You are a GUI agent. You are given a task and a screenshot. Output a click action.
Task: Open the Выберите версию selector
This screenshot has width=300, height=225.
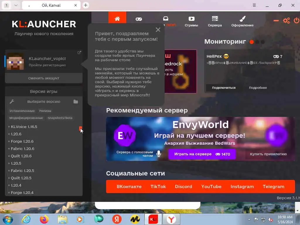coord(44,102)
